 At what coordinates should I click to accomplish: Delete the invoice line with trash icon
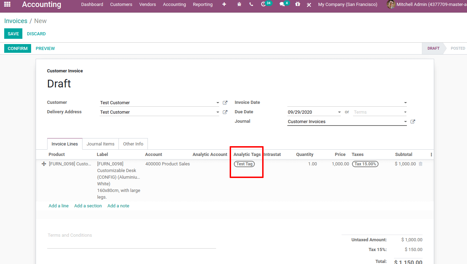[x=421, y=164]
